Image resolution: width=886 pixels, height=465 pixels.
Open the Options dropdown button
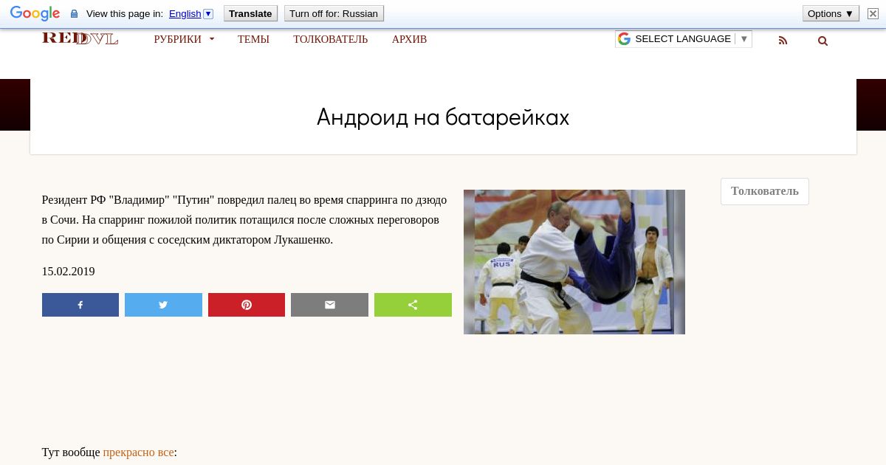point(831,13)
